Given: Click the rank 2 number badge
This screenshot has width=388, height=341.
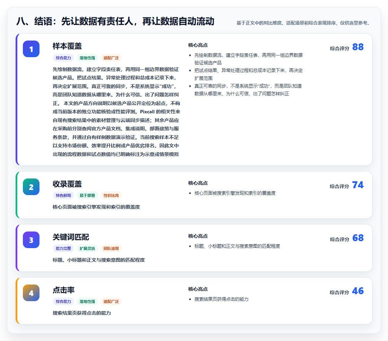Looking at the screenshot, I should coord(31,187).
